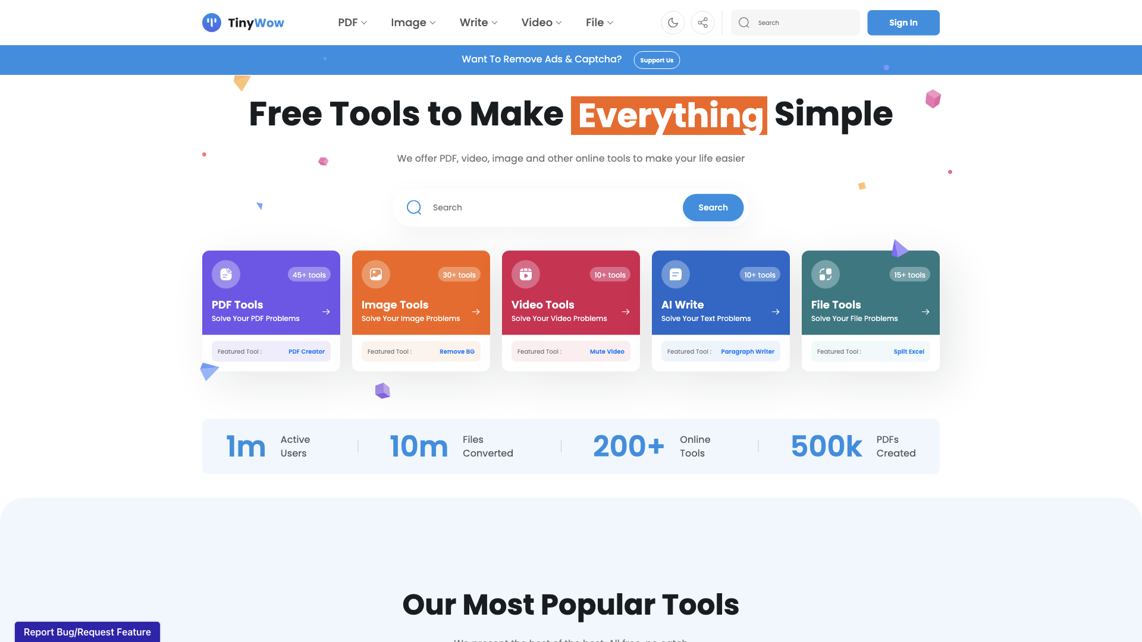Click the PDF Creator featured tool link
The image size is (1142, 642).
(307, 351)
